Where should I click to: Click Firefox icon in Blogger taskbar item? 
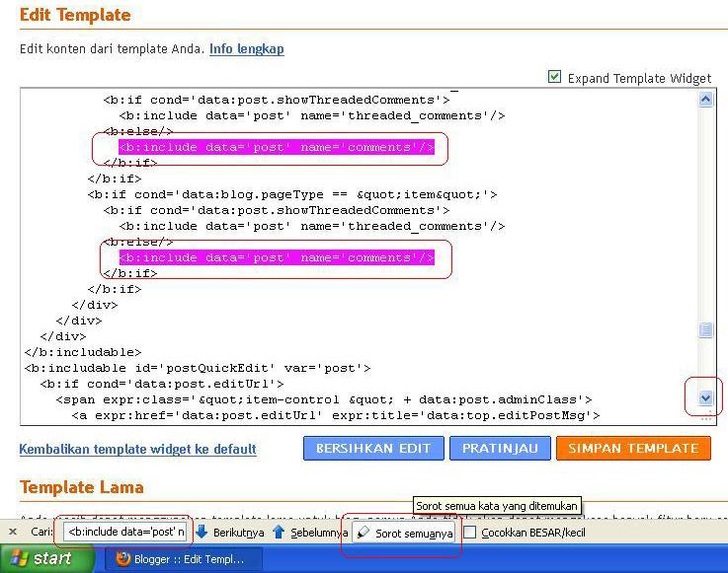click(123, 559)
